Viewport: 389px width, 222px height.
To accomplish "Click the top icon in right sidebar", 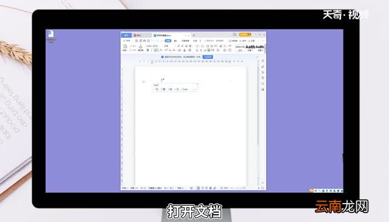I will coord(263,60).
